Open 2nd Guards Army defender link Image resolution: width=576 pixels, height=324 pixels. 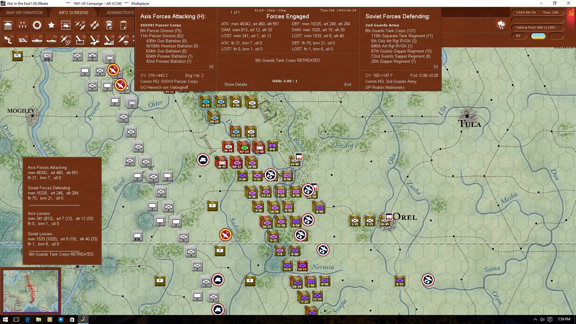tap(382, 25)
